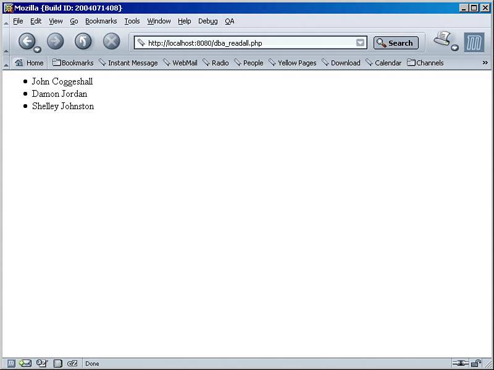Image resolution: width=494 pixels, height=370 pixels.
Task: Click the Home bookmark button
Action: click(29, 63)
